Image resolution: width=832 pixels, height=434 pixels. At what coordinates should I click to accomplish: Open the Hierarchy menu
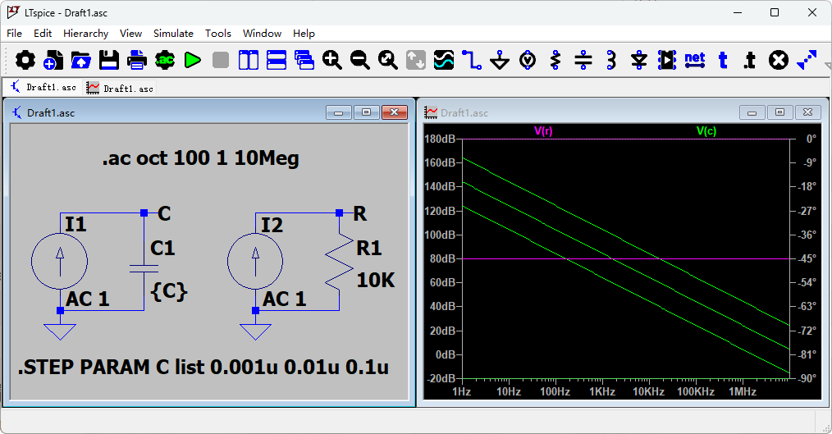(85, 34)
